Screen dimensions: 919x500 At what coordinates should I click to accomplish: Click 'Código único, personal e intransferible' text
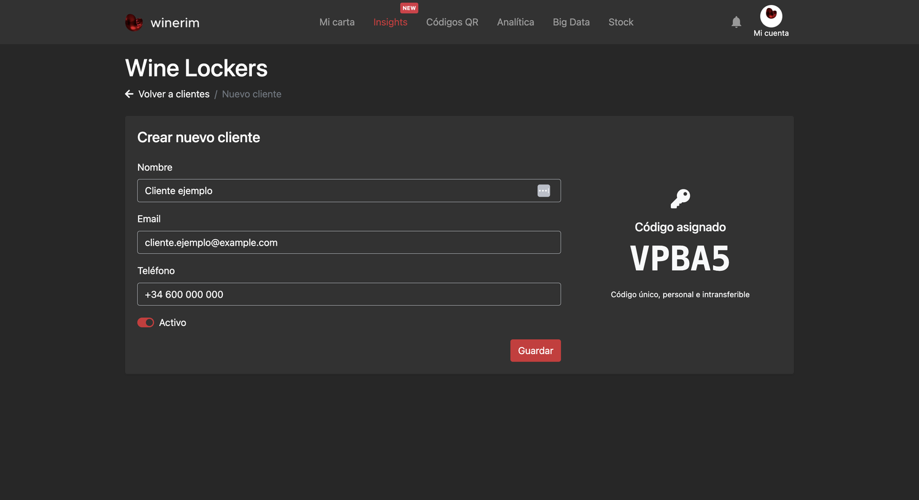coord(680,294)
